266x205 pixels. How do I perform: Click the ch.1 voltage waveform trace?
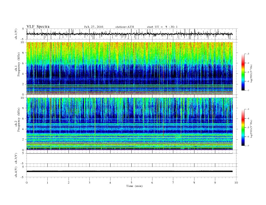[x=129, y=34]
